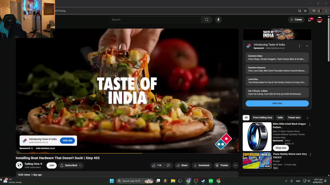Click the Sailing Uma channel name
This screenshot has height=185, width=330.
[32, 164]
